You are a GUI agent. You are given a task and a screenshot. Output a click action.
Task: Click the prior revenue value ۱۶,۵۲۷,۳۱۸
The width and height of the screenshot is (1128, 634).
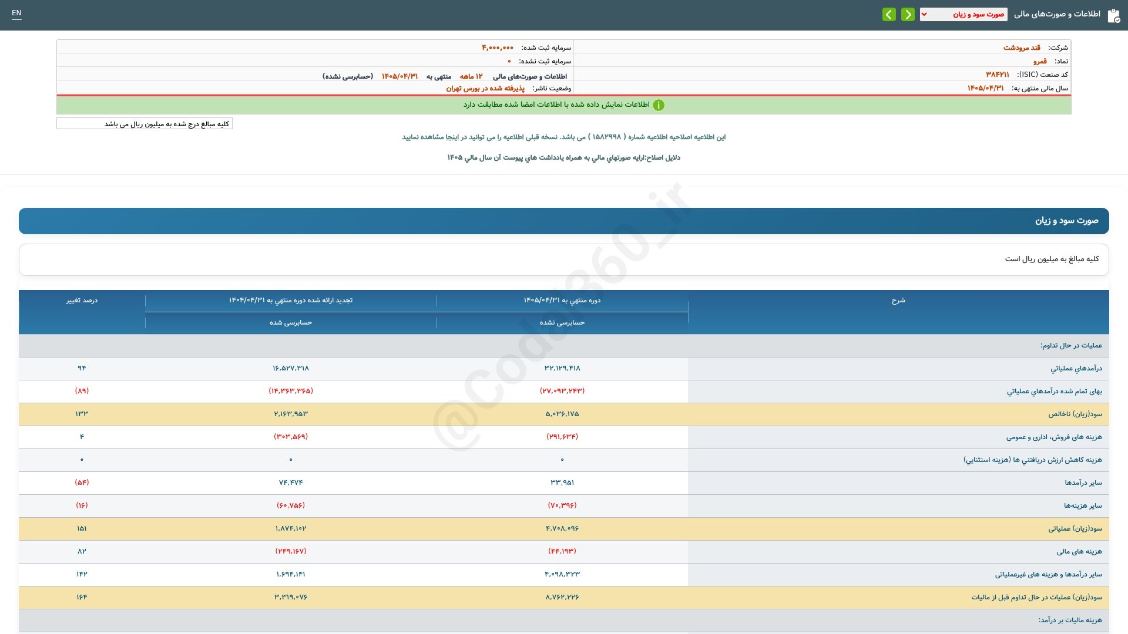(291, 368)
